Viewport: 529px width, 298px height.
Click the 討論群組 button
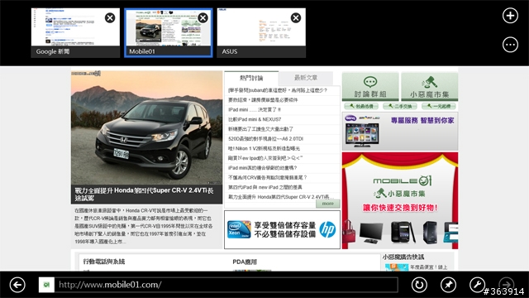click(x=370, y=86)
